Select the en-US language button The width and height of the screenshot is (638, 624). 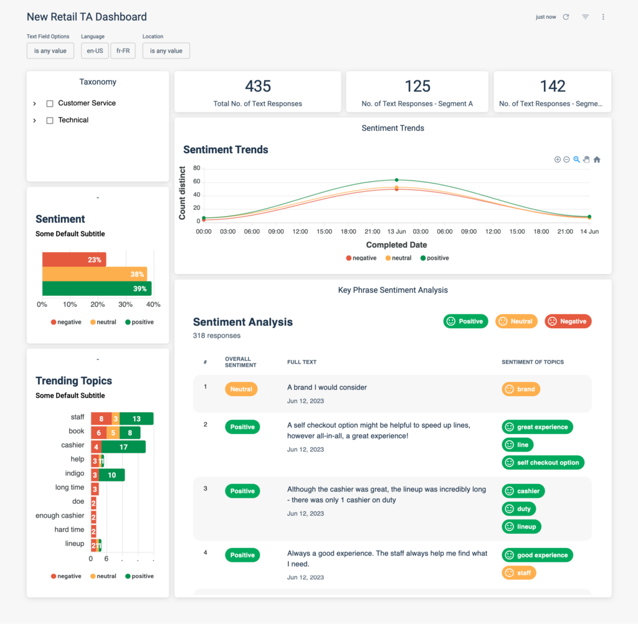tap(95, 51)
